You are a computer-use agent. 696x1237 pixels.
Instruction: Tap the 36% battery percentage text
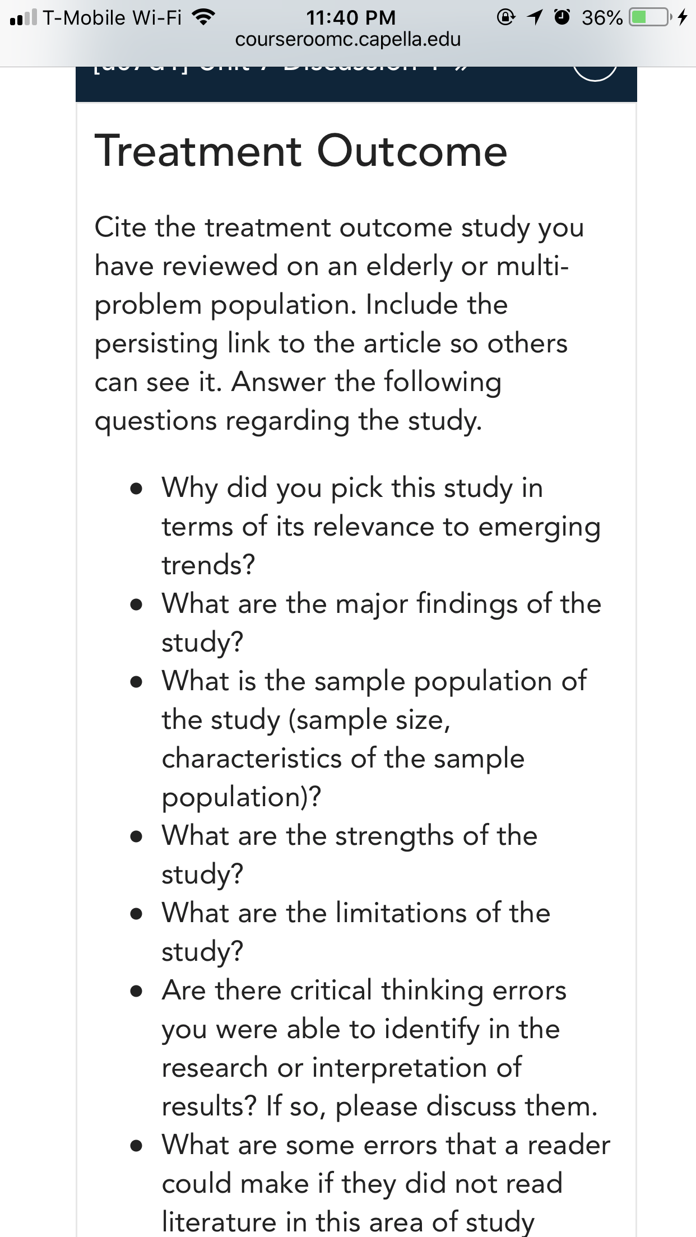(602, 18)
